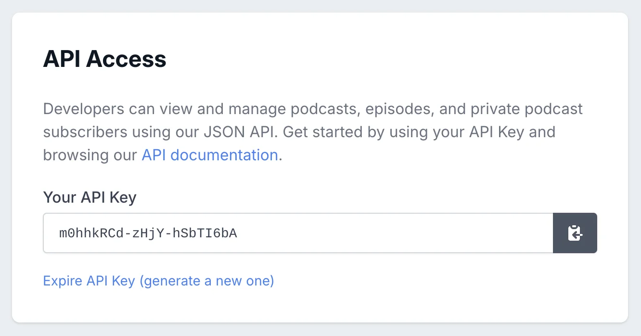
Task: Click the paragraph starting "Developers can view and manage podcasts"
Action: 313,132
